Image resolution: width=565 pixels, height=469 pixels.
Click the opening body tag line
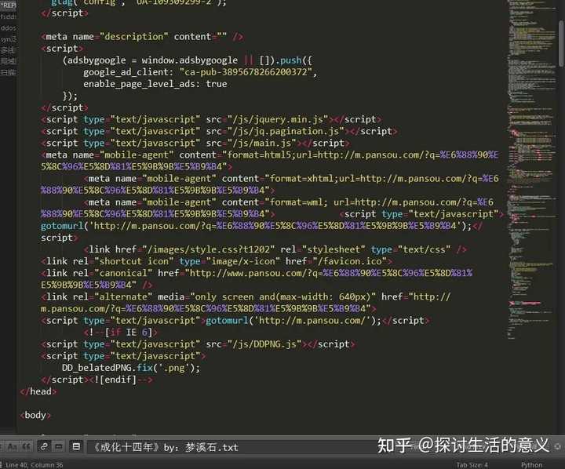coord(35,416)
